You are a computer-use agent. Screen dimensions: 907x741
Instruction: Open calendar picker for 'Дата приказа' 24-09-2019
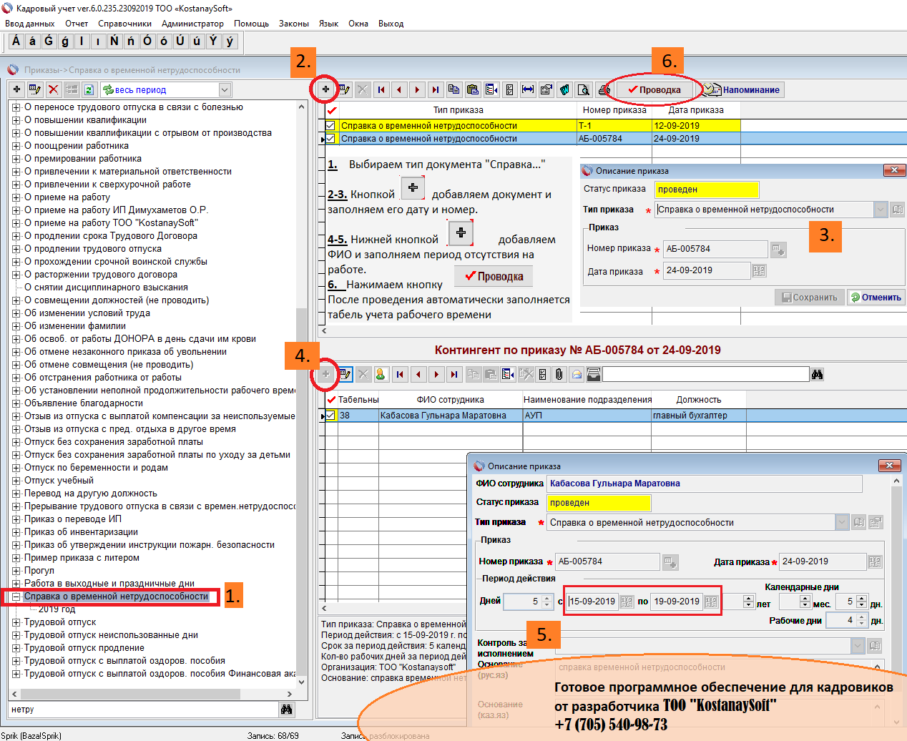pyautogui.click(x=759, y=271)
